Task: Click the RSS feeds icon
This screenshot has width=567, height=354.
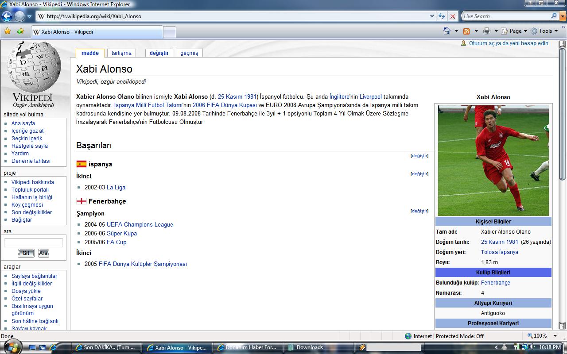Action: 466,31
